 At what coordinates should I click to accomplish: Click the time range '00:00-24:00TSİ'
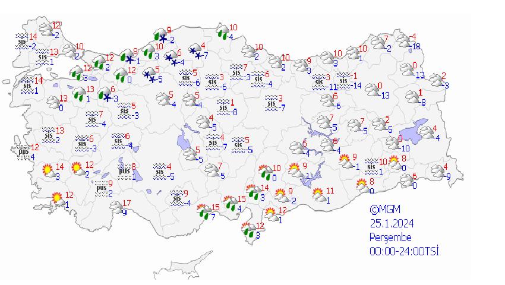pos(404,251)
